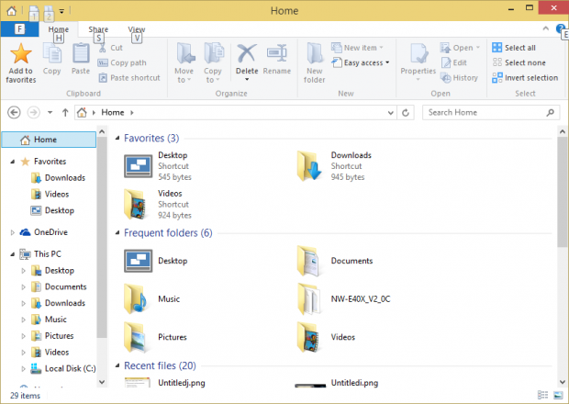
Task: Collapse the ribbon with the chevron
Action: [x=545, y=28]
